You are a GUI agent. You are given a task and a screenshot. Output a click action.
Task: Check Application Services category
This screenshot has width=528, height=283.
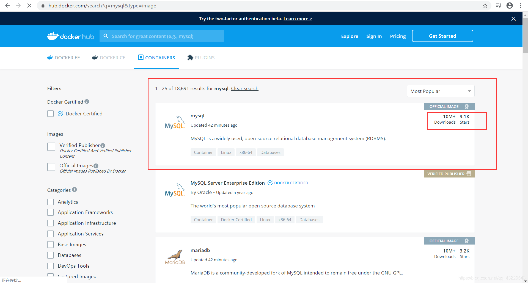(x=50, y=234)
